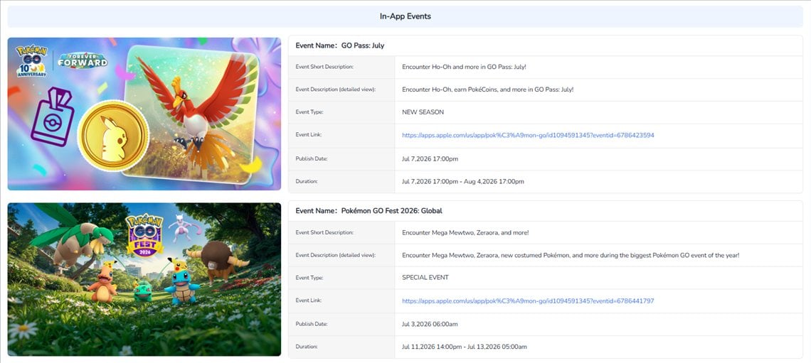811x363 pixels.
Task: Click the 'Jul 7,2026 17:00pm' publish date value
Action: 430,159
